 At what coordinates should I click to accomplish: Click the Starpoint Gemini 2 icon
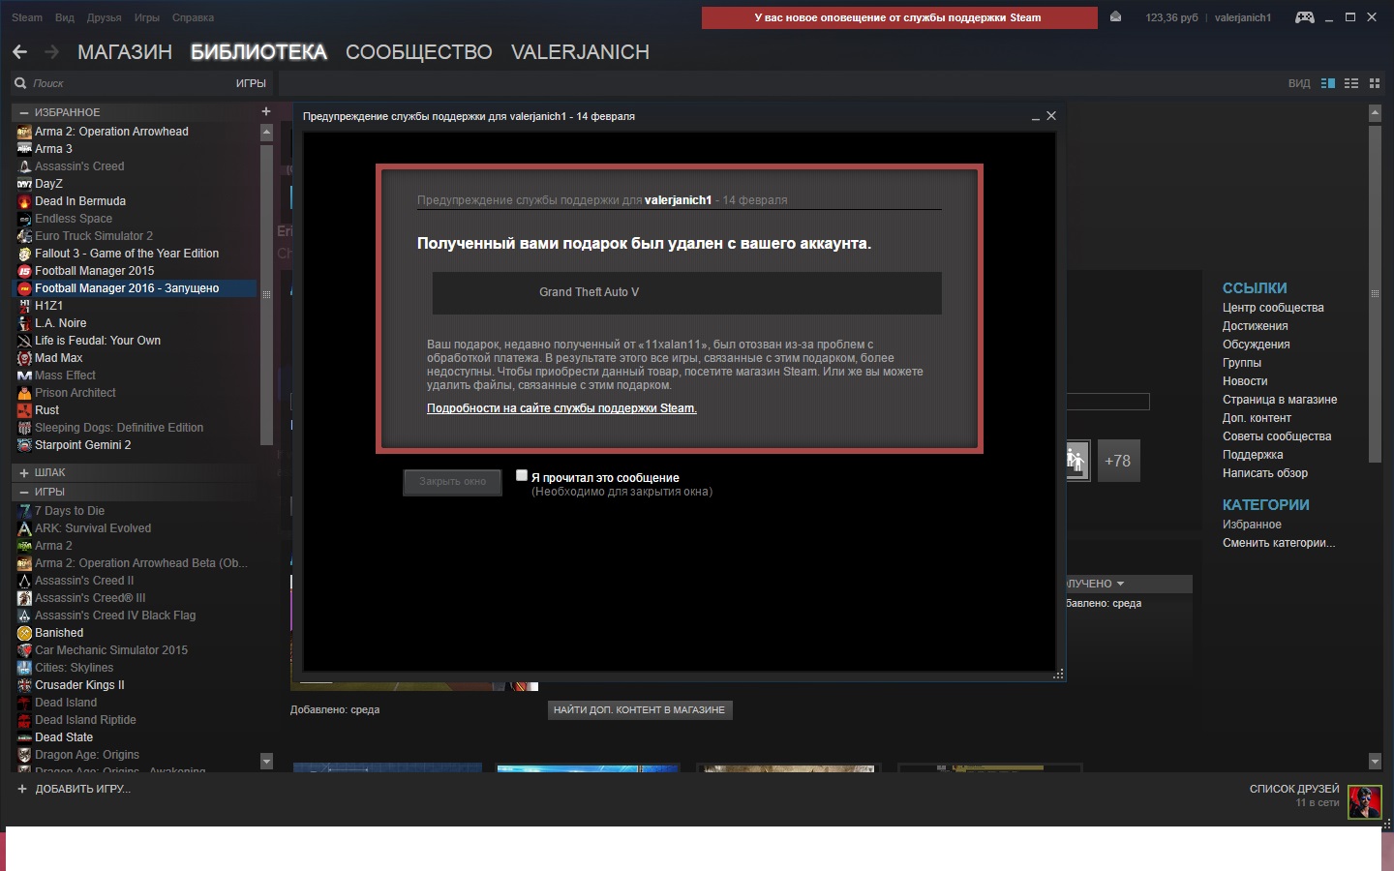point(25,445)
